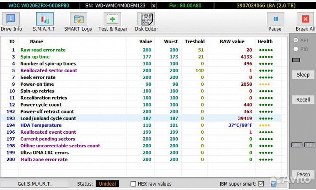Click the Sleep button

pos(303,75)
